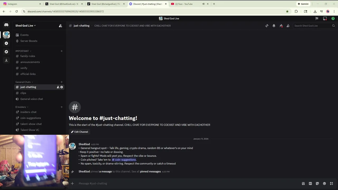Open Edit Channel gear on just-chatting
The image size is (338, 190).
(x=62, y=87)
